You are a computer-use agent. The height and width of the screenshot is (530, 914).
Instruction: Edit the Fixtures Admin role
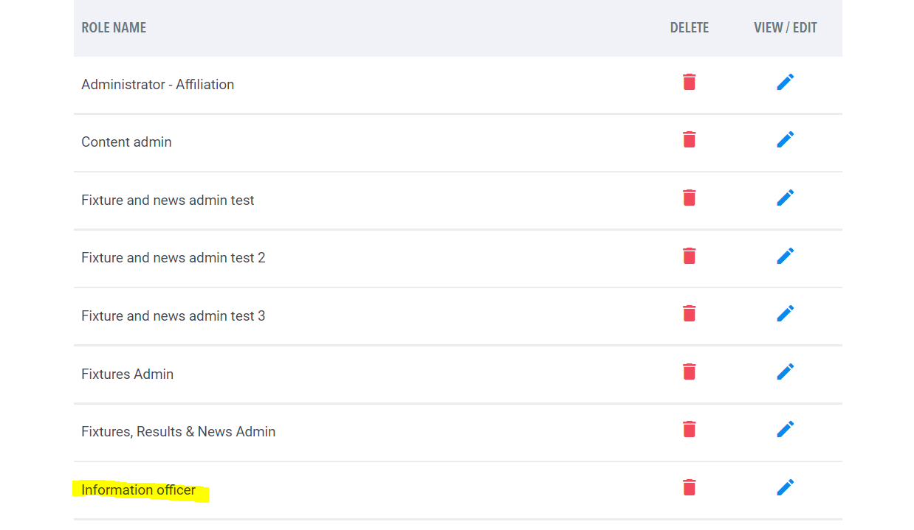click(786, 372)
